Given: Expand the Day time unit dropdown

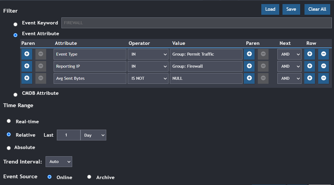Looking at the screenshot, I should click(93, 135).
